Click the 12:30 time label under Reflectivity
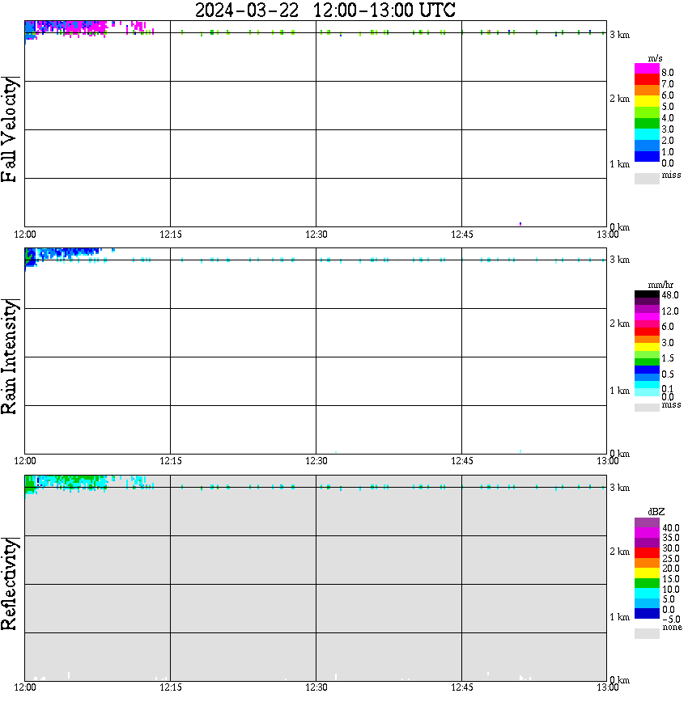Image resolution: width=688 pixels, height=702 pixels. (x=316, y=687)
